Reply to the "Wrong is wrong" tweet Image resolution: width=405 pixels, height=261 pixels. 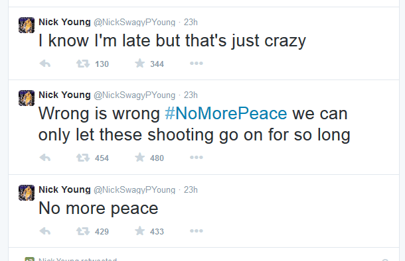click(x=45, y=158)
